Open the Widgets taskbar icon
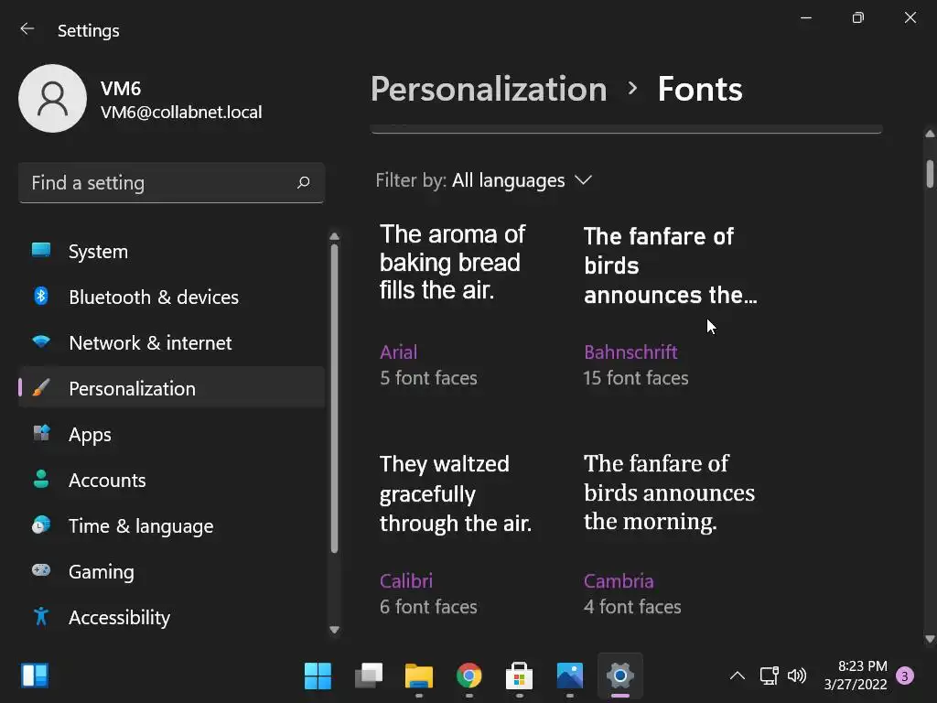The height and width of the screenshot is (703, 937). point(35,676)
